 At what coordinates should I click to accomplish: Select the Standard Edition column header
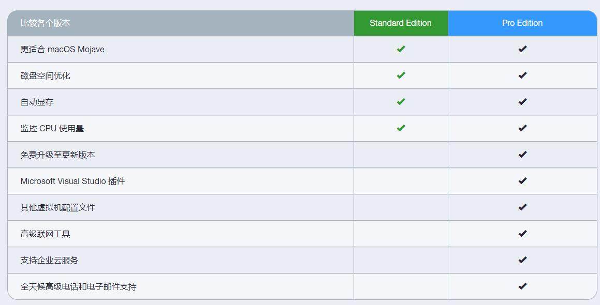pos(401,23)
